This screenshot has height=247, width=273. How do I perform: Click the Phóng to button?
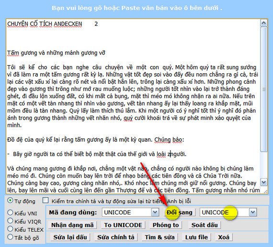click(x=166, y=225)
